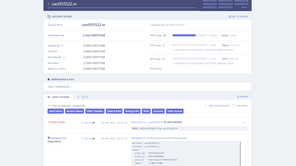Open card555533.m link in header history
Image resolution: width=296 pixels, height=166 pixels.
(x=241, y=4)
